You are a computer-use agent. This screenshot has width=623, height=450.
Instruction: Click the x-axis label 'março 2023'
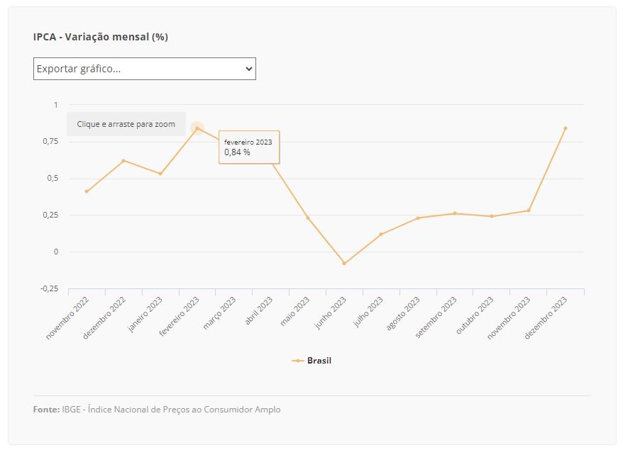(220, 313)
